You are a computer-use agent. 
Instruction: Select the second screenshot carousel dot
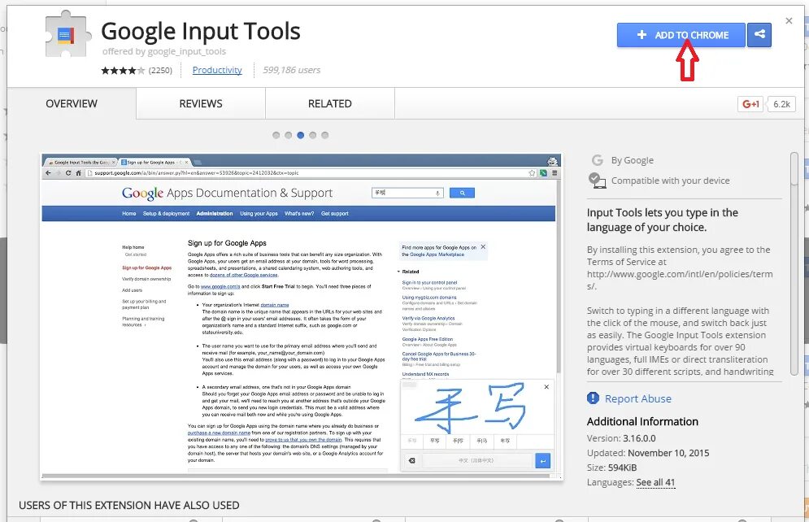coord(289,135)
